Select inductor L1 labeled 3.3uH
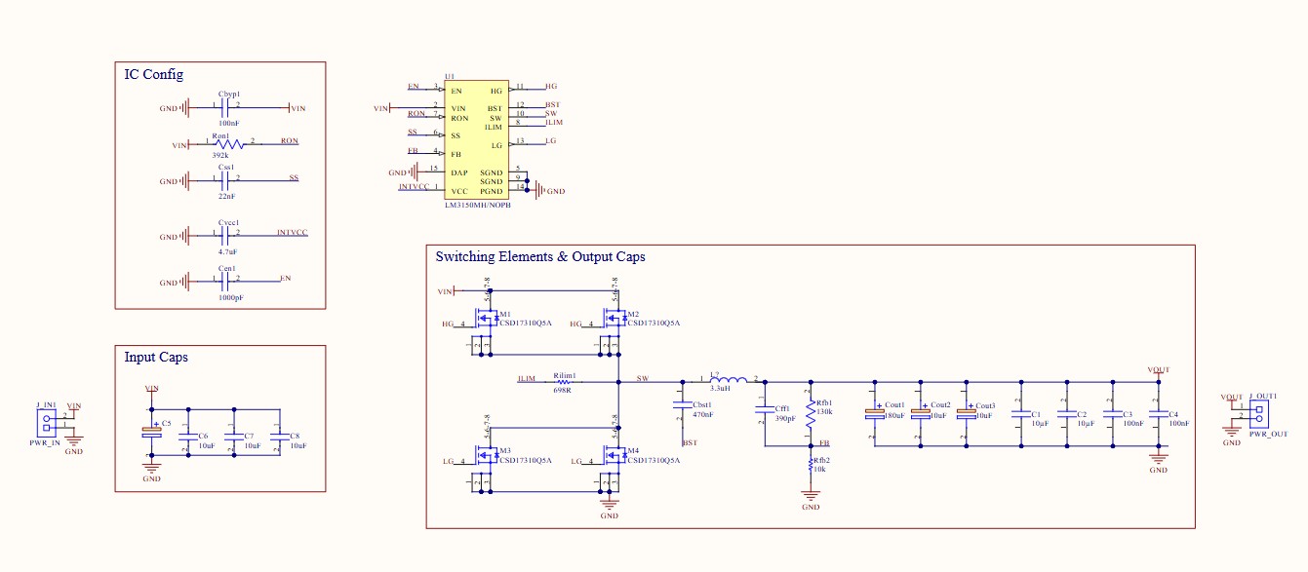1308x572 pixels. pyautogui.click(x=728, y=378)
